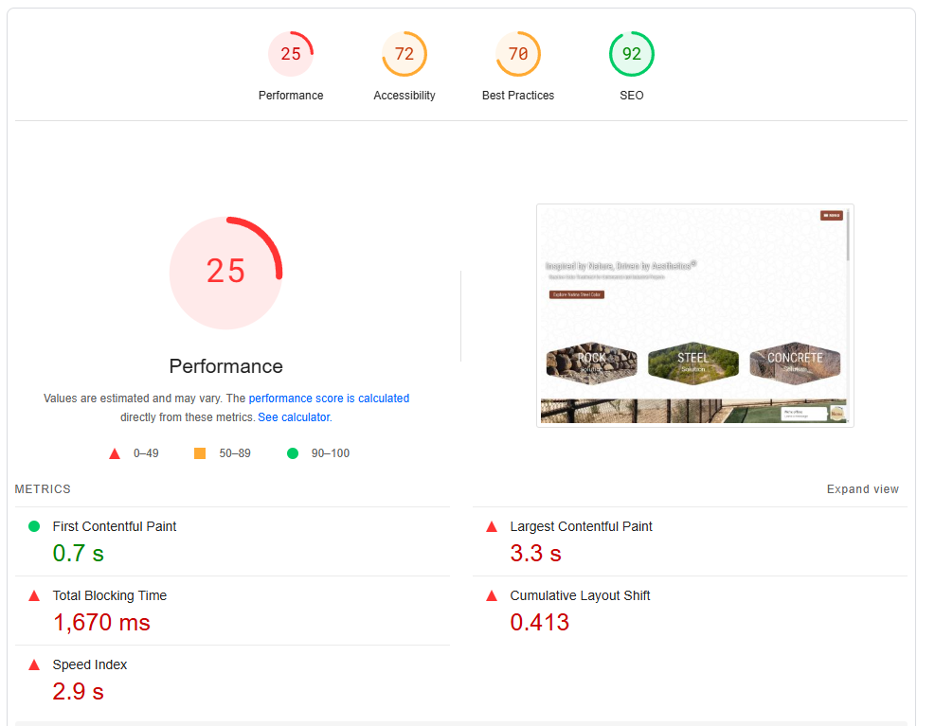Click the red triangle beside Total Blocking Time
Viewport: 935px width, 726px height.
pyautogui.click(x=34, y=595)
